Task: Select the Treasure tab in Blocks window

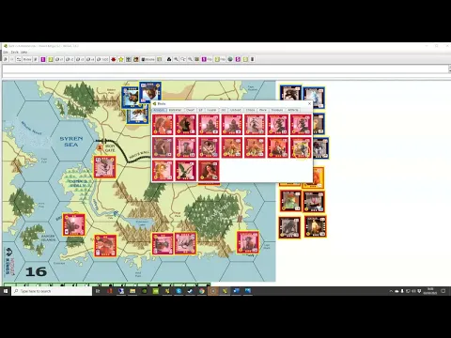Action: pyautogui.click(x=277, y=110)
